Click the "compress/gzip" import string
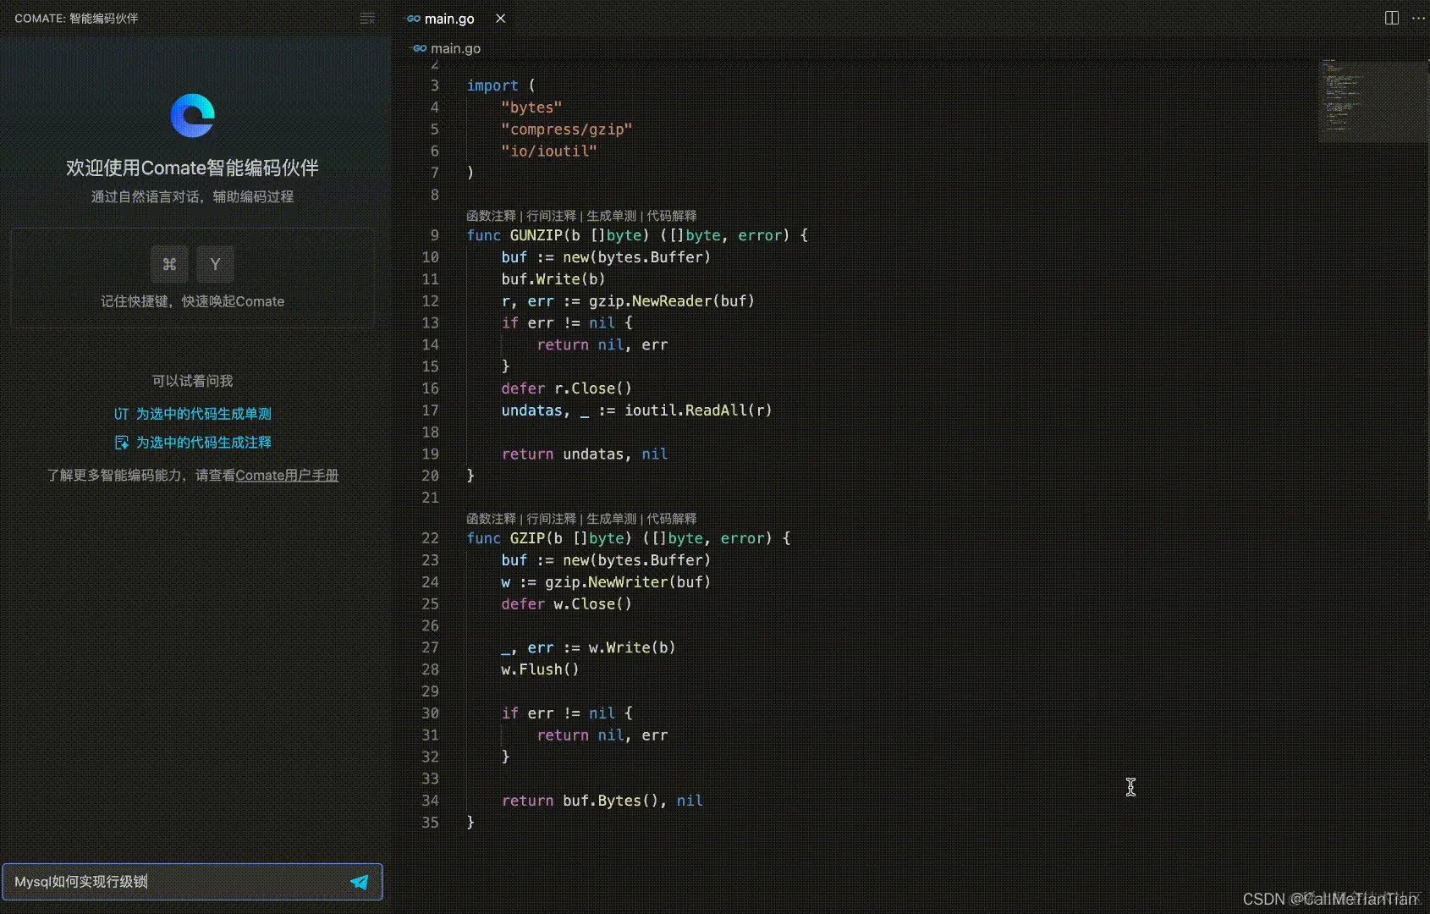Screen dimensions: 1430x914 (567, 129)
